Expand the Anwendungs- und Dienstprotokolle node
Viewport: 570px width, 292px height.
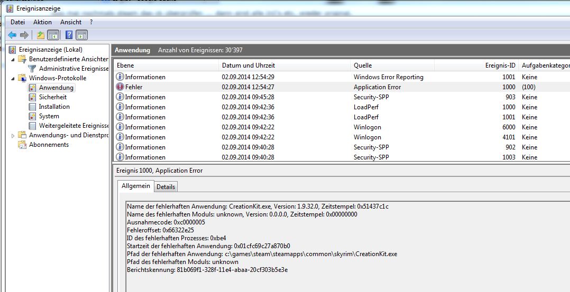pos(13,136)
